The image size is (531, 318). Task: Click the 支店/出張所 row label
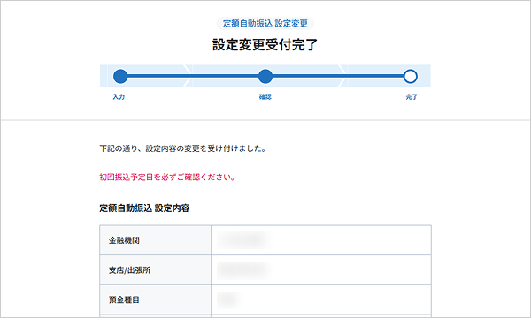click(x=129, y=270)
